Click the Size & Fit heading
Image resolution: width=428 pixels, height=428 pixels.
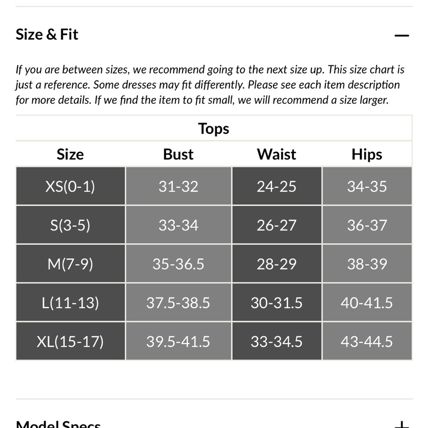coord(47,34)
